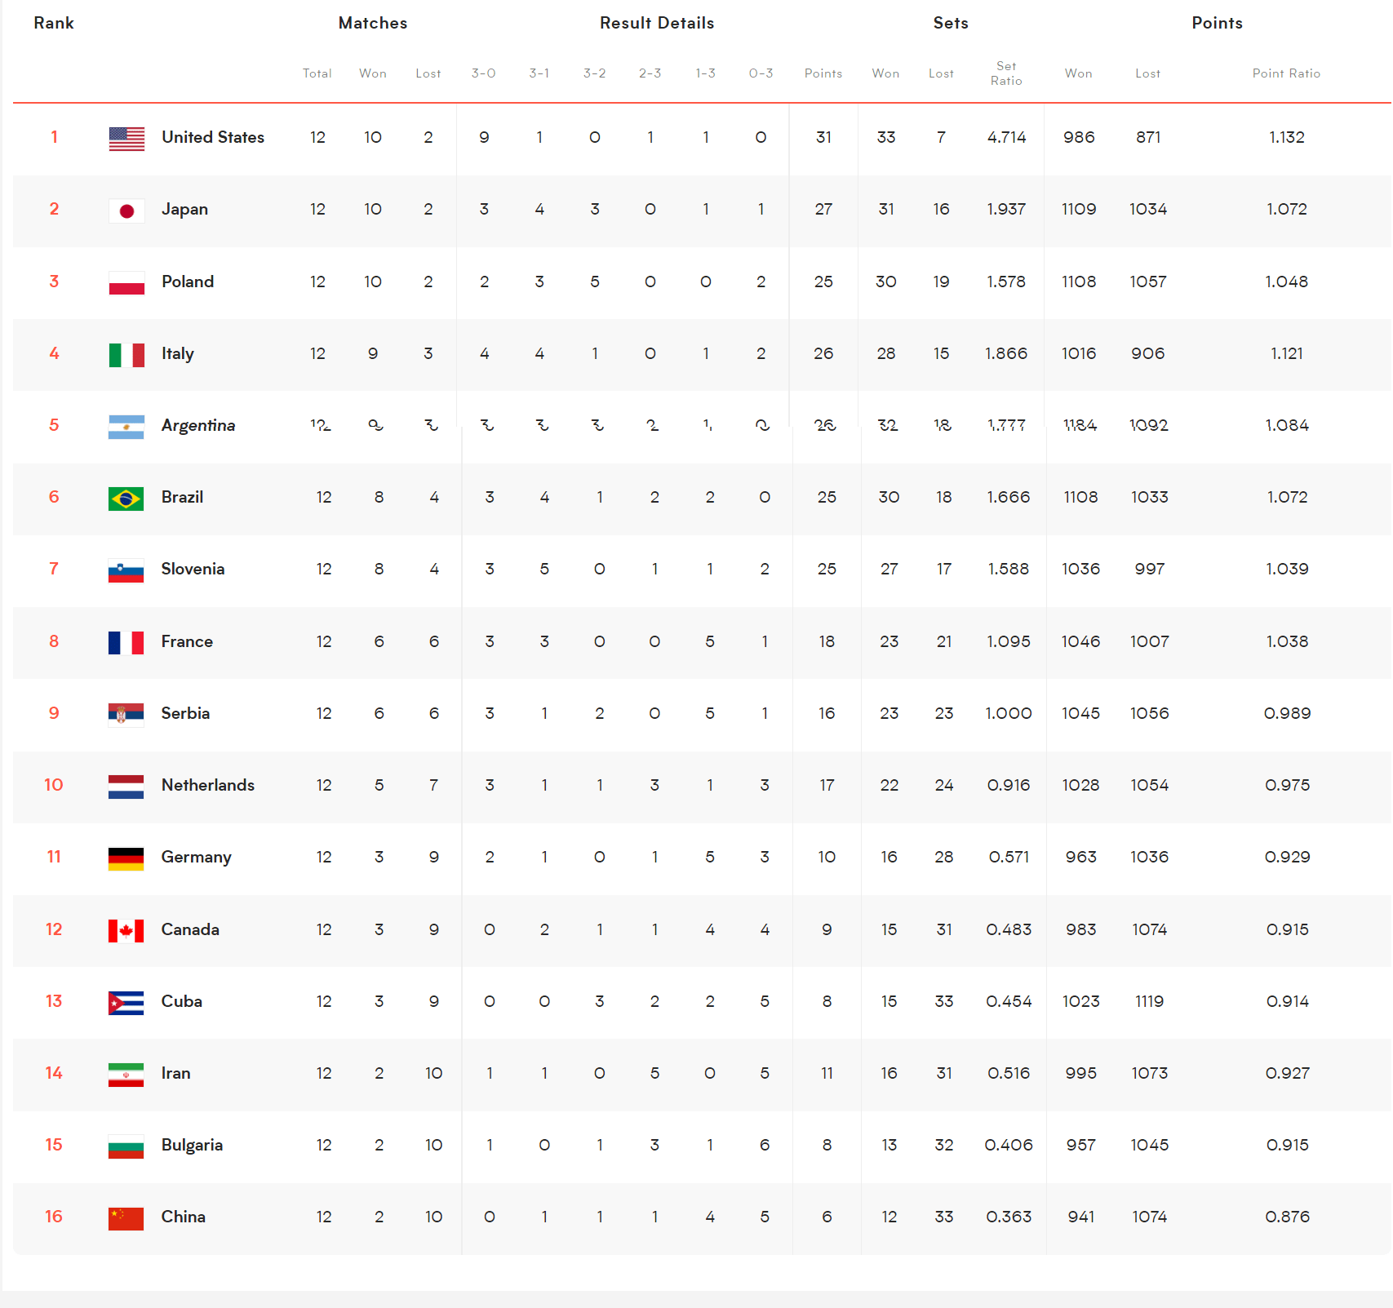Open the Poland team link
1393x1308 pixels.
click(x=188, y=282)
